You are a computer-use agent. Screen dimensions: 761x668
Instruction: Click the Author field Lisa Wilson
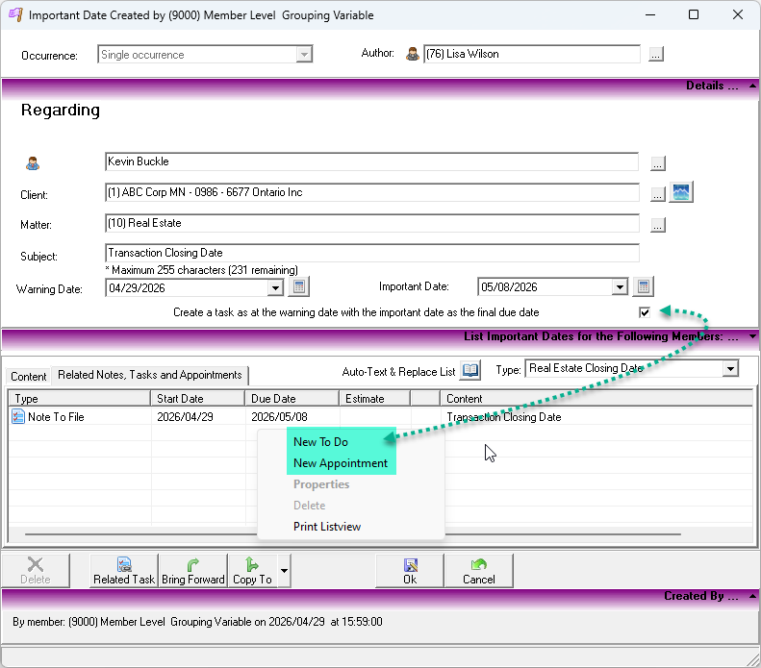[531, 54]
